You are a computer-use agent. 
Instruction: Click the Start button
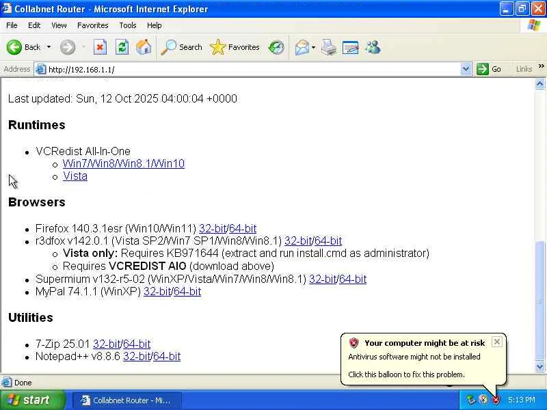click(x=32, y=400)
